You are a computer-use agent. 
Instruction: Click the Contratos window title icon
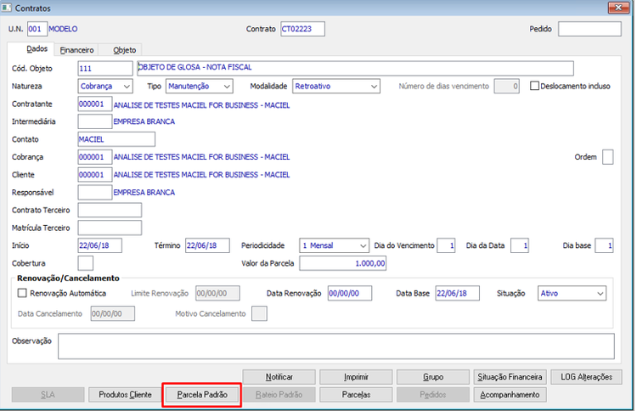(x=6, y=8)
